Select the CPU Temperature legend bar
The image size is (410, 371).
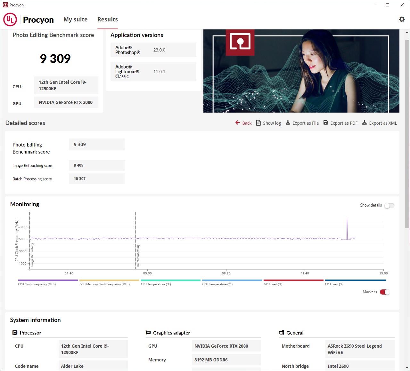click(x=171, y=280)
